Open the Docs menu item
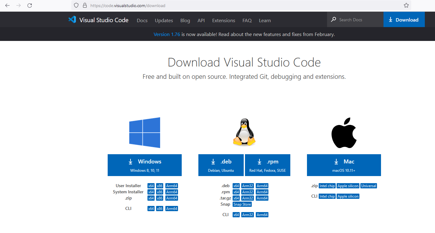Image resolution: width=435 pixels, height=233 pixels. pos(142,20)
